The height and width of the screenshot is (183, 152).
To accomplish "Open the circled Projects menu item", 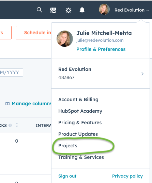I will pyautogui.click(x=68, y=146).
